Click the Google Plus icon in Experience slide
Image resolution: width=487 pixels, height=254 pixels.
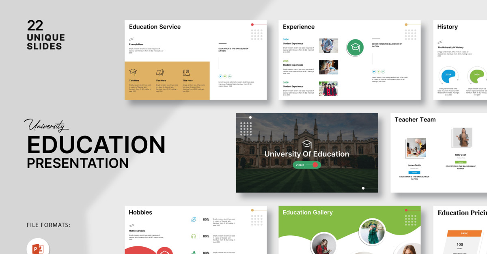pyautogui.click(x=383, y=72)
